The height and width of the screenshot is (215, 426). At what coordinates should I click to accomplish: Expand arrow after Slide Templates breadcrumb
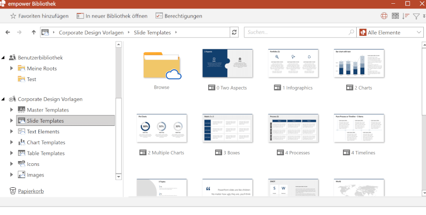(x=176, y=33)
